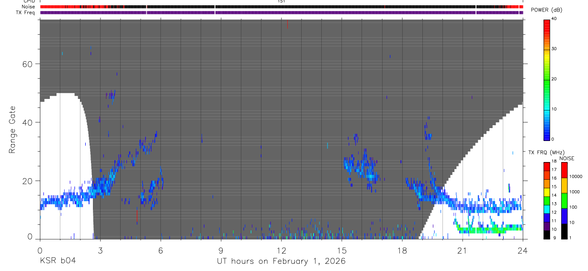
Task: Click the red-black Noise strip above the plot
Action: 282,7
